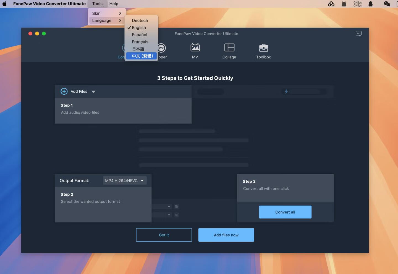Viewport: 398px width, 274px height.
Task: Click the Add Files label
Action: pos(79,91)
